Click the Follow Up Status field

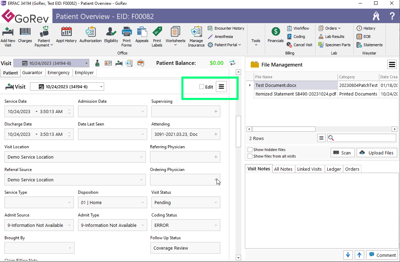tap(185, 248)
